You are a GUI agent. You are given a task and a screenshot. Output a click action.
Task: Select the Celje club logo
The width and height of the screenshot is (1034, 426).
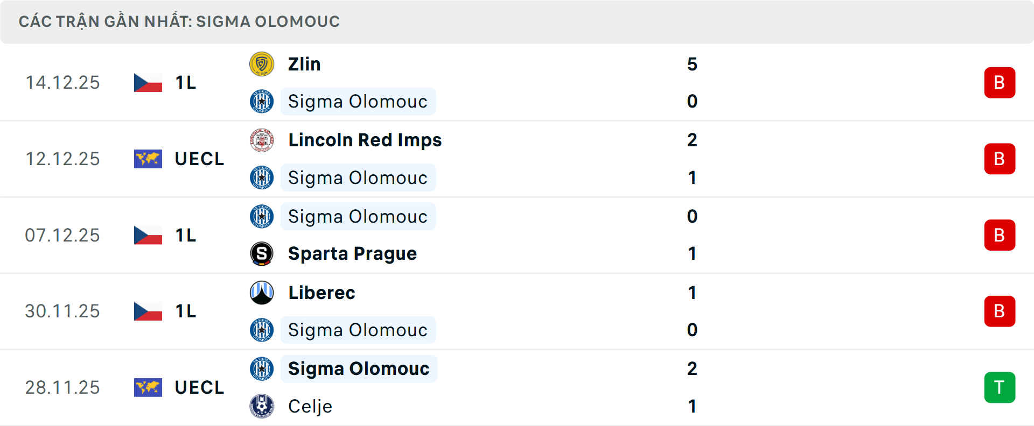[262, 407]
